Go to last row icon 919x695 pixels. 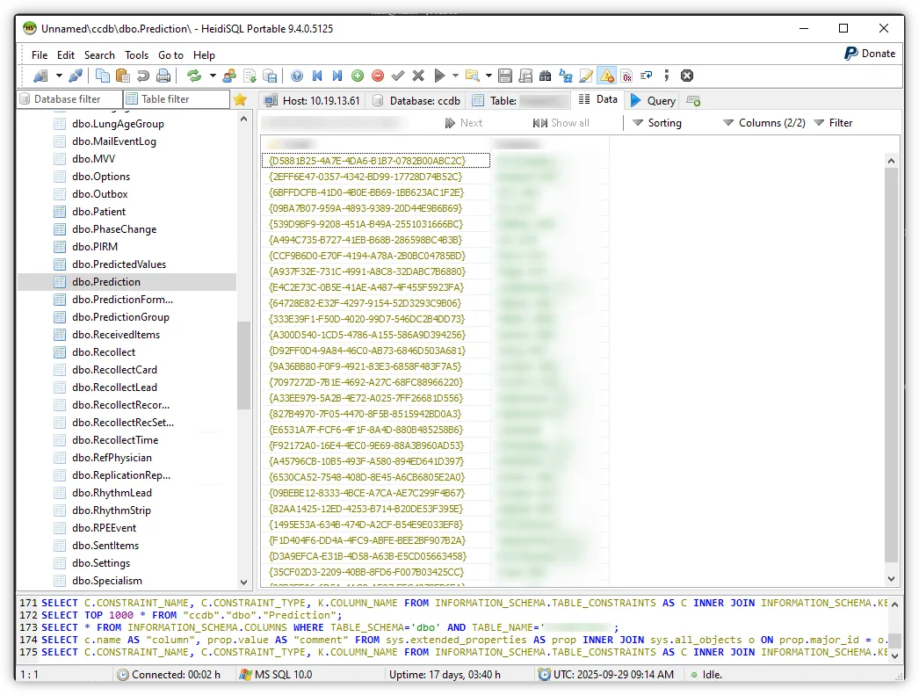pyautogui.click(x=337, y=76)
